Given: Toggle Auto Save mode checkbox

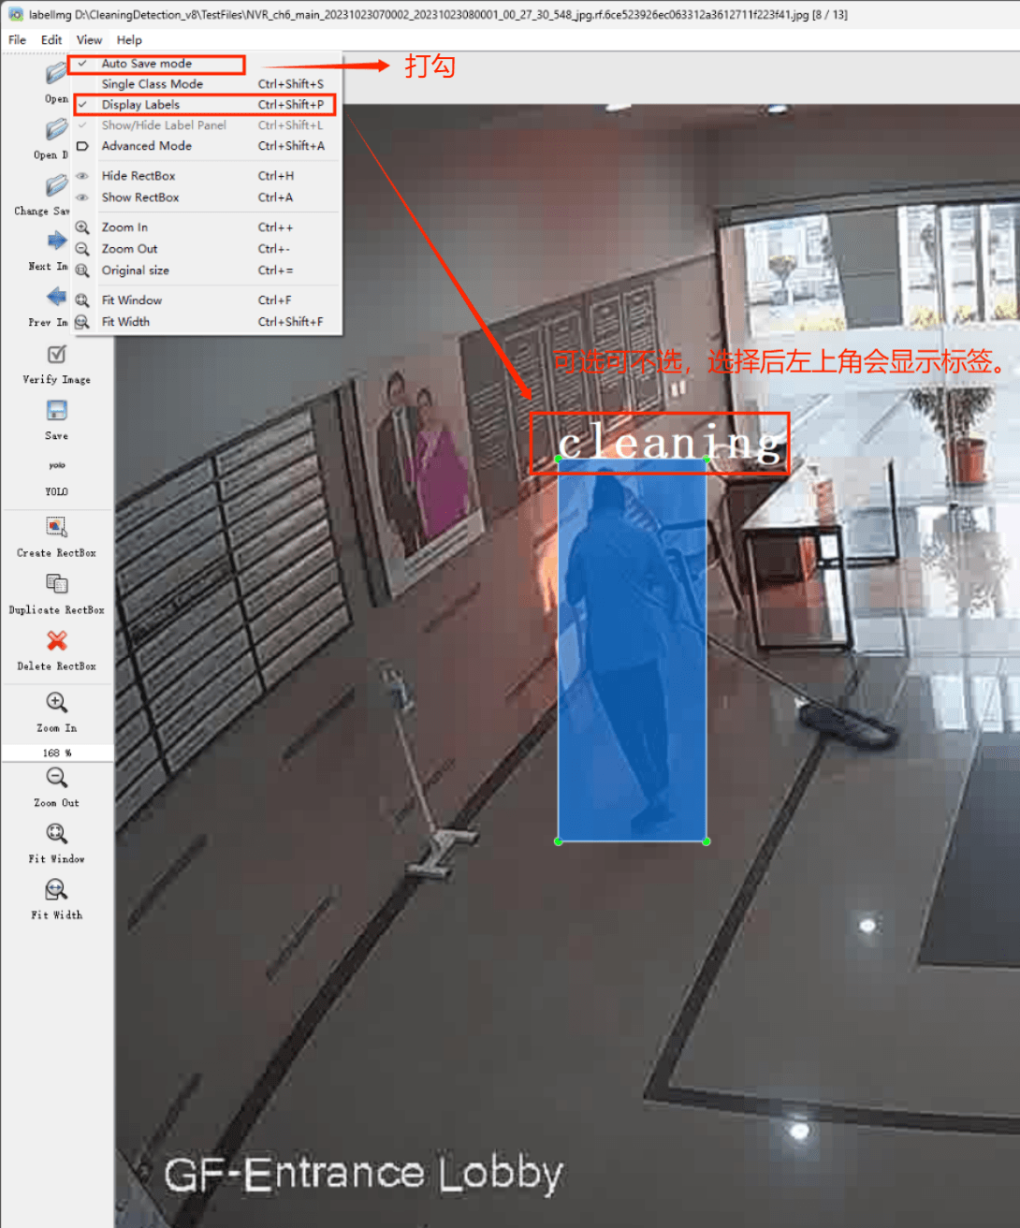Looking at the screenshot, I should click(147, 64).
